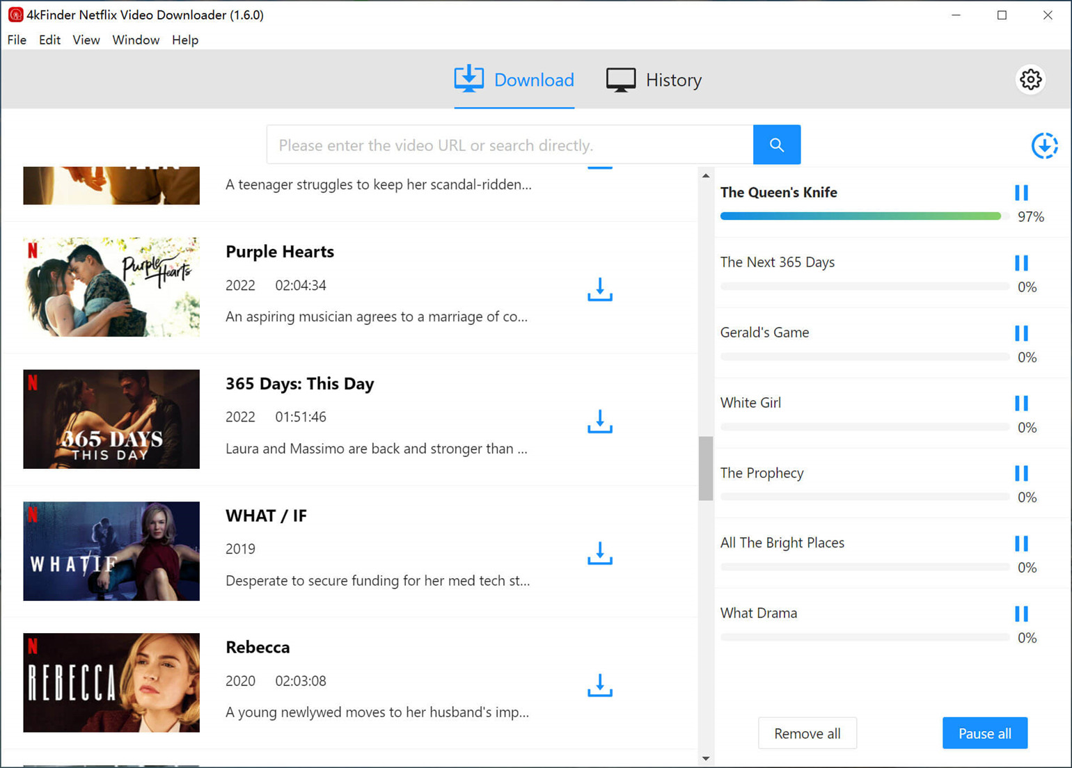Click the blue search magnifier button
Viewport: 1072px width, 768px height.
[776, 145]
